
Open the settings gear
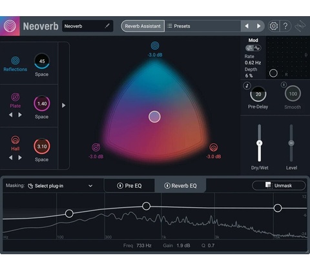(273, 26)
